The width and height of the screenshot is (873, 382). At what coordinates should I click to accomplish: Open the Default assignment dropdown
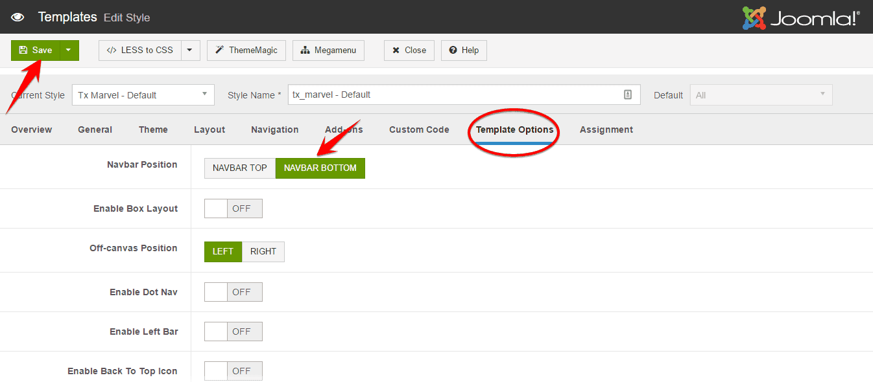click(760, 95)
